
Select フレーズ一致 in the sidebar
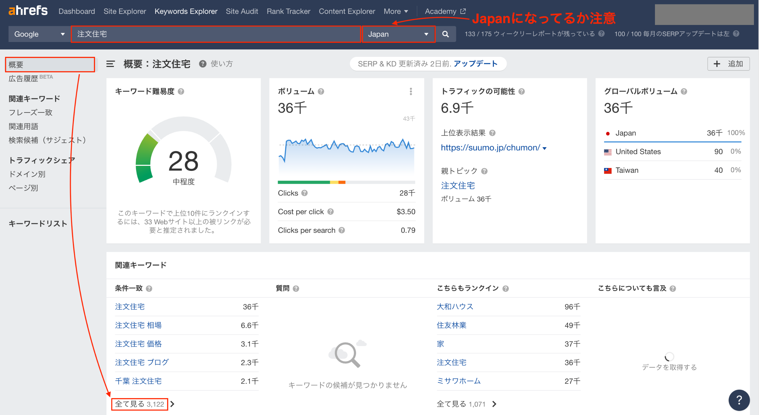point(30,112)
